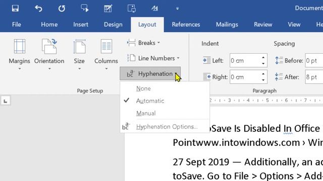Decrease Right indent with down arrow
The height and width of the screenshot is (181, 323).
(263, 80)
